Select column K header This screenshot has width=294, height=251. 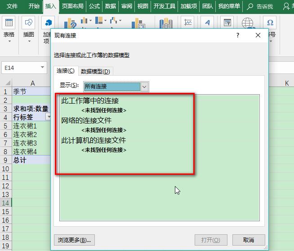click(x=287, y=83)
